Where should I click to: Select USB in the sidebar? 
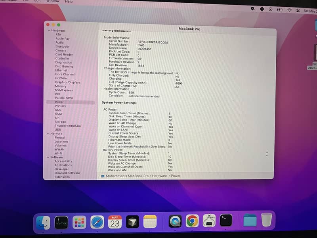[x=57, y=130]
